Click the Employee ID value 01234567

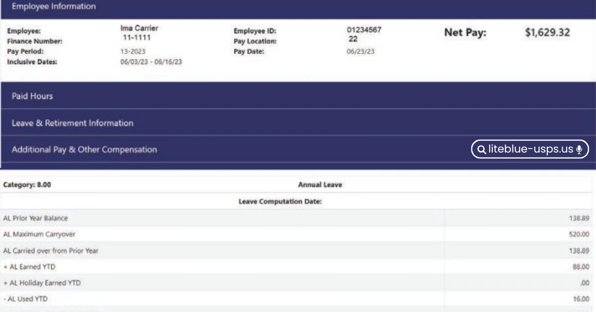click(x=364, y=30)
